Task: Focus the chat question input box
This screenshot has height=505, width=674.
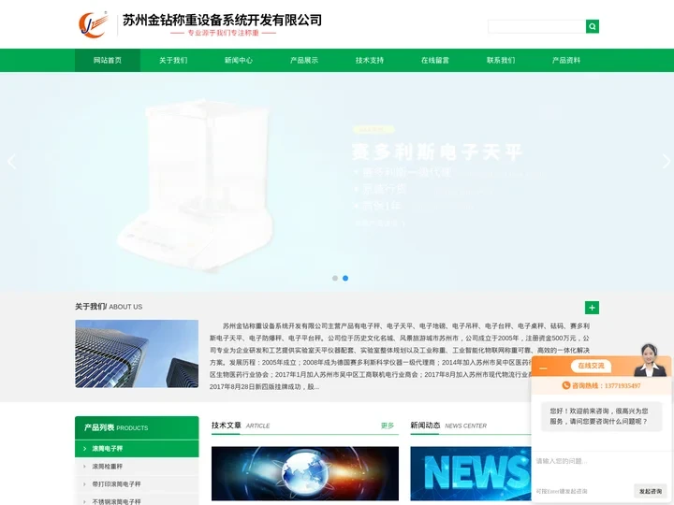Action: click(602, 469)
